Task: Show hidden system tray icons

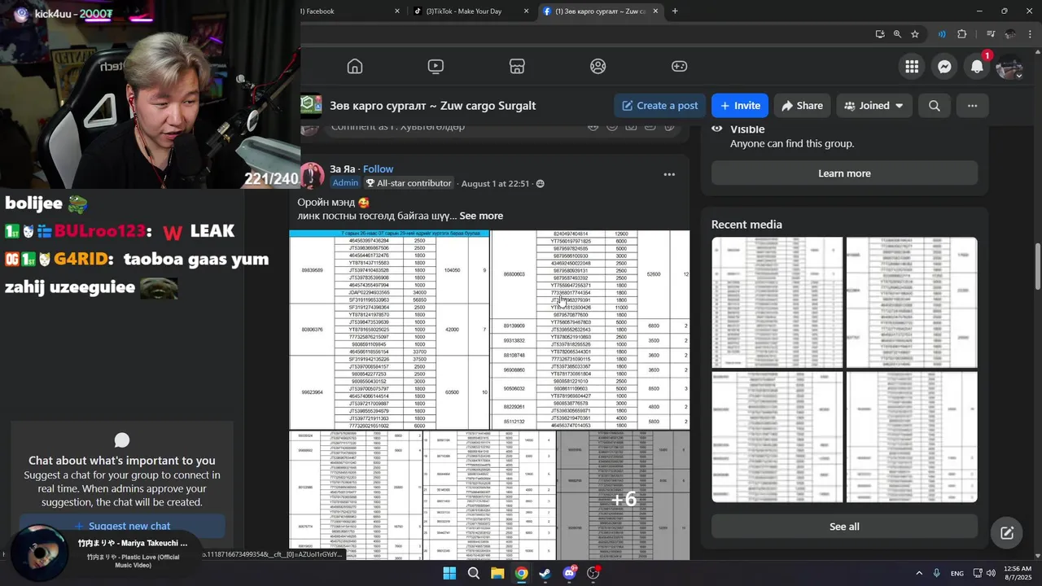Action: coord(919,573)
